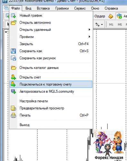Click the MQL5.community authorization icon
Image resolution: width=127 pixels, height=161 pixels.
[13, 91]
